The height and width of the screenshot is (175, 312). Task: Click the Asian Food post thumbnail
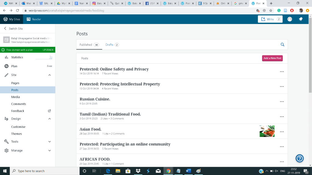(x=267, y=131)
